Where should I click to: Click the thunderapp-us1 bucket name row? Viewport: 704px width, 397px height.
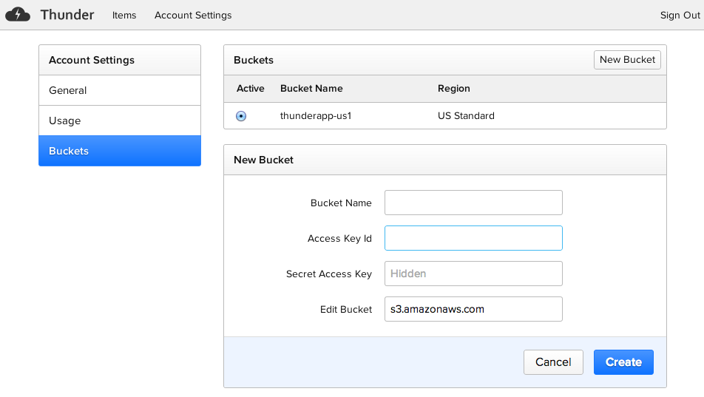(445, 116)
